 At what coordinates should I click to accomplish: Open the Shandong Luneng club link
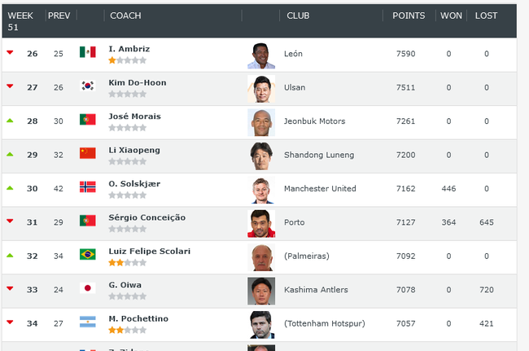click(x=319, y=155)
